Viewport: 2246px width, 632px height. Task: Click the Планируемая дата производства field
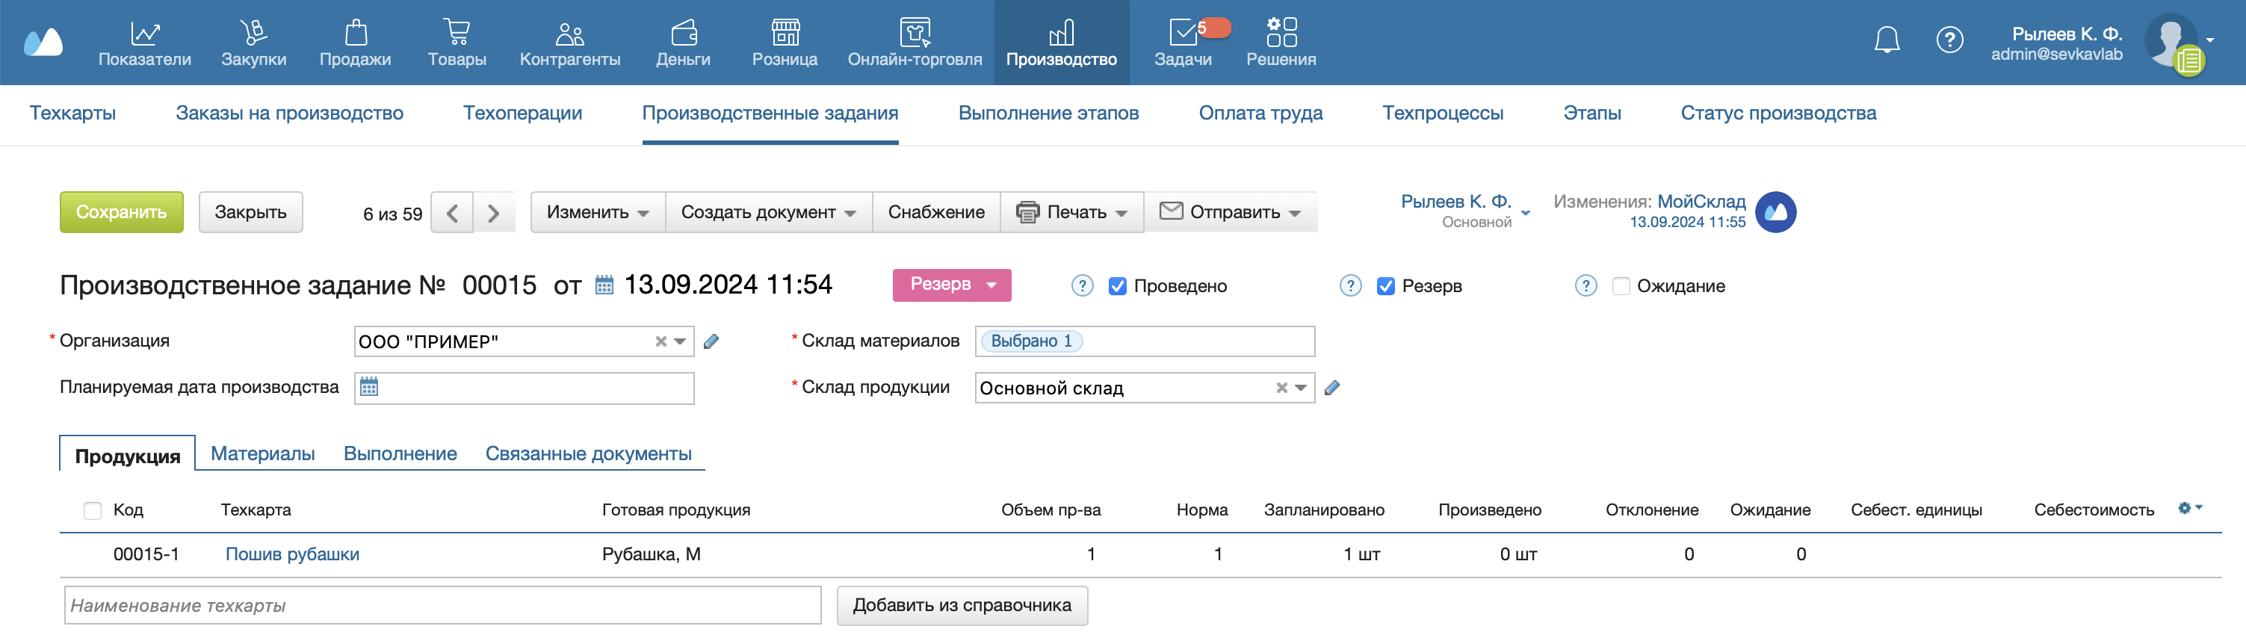pyautogui.click(x=524, y=388)
